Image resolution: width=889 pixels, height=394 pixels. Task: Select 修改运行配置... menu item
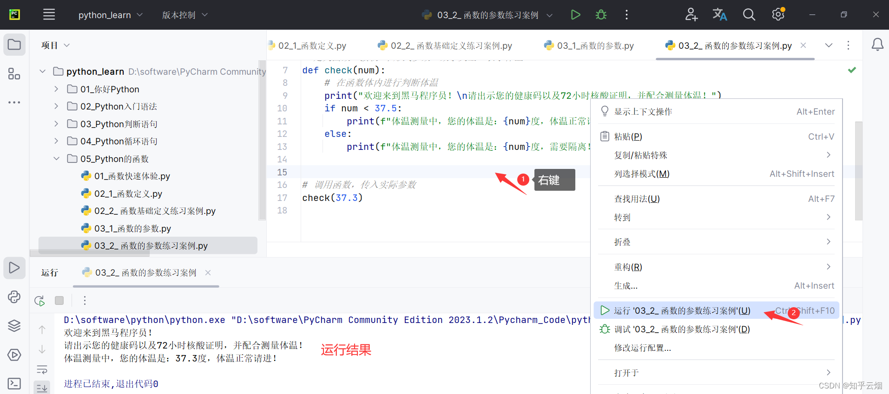pos(716,348)
